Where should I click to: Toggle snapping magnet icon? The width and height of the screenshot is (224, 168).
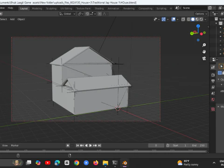[87, 14]
